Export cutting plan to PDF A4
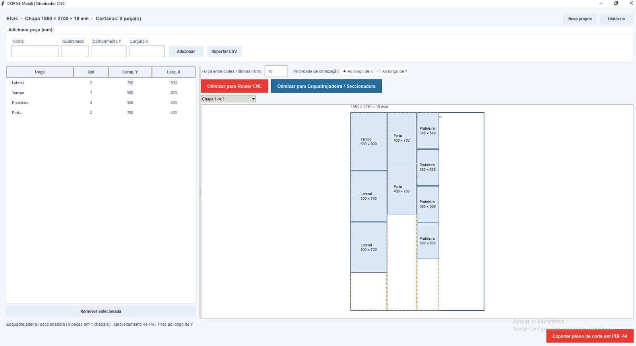The width and height of the screenshot is (636, 346). (590, 336)
